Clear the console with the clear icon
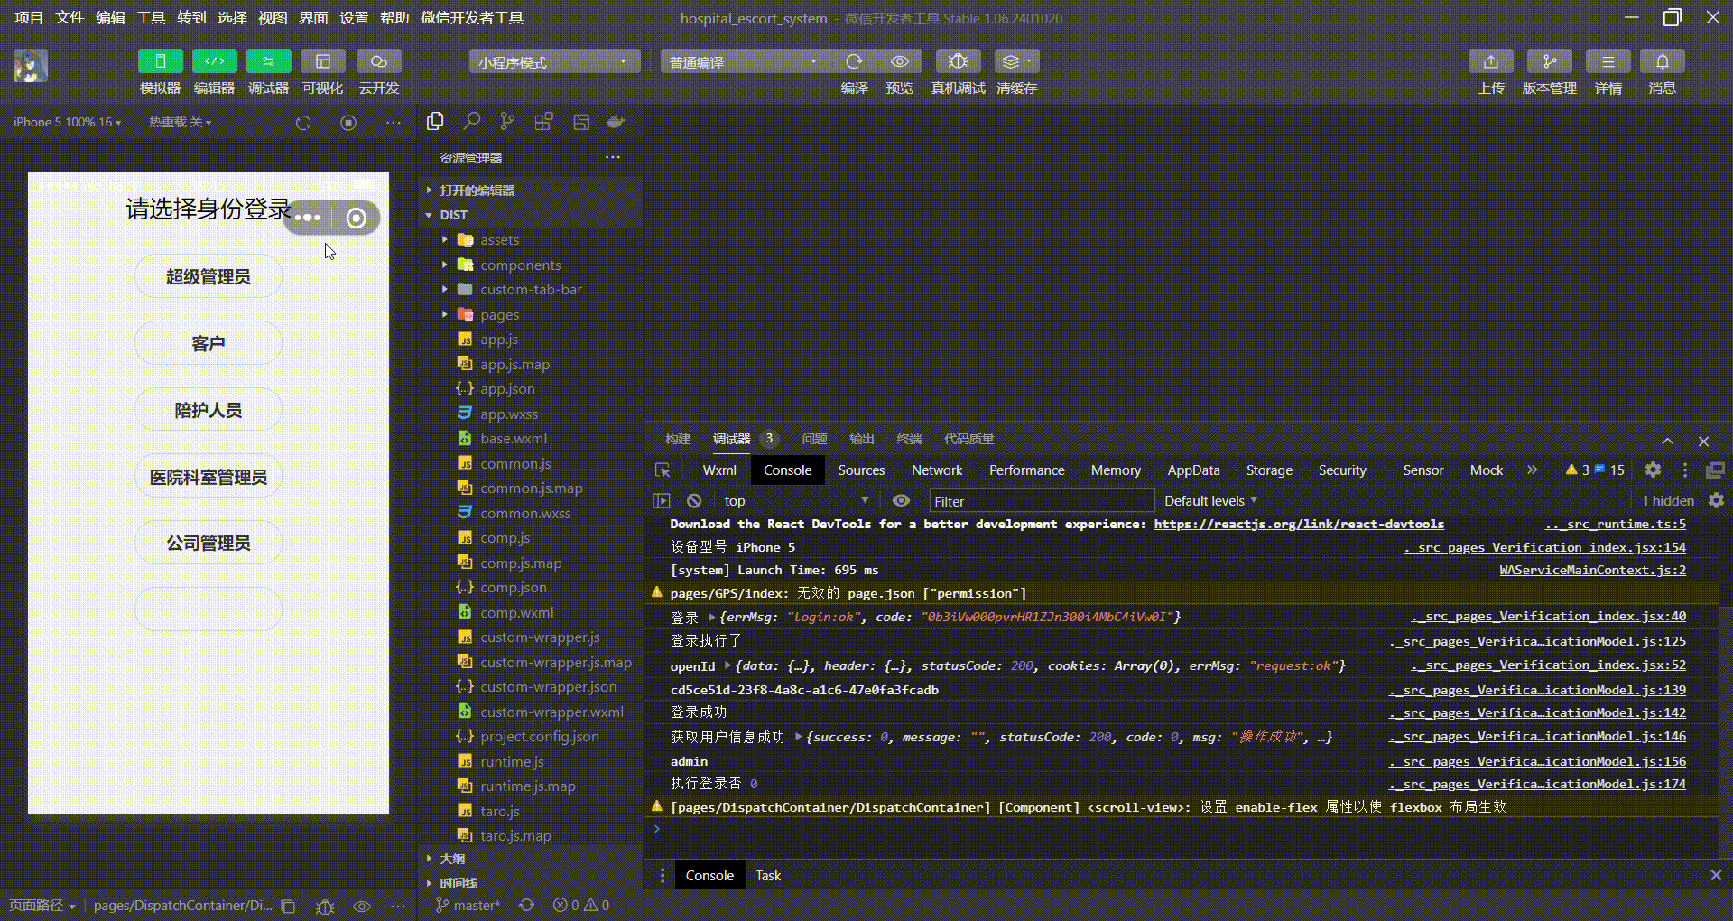1733x921 pixels. click(694, 500)
